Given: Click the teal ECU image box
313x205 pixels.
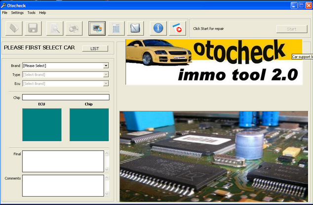Looking at the screenshot, I should pyautogui.click(x=42, y=125).
